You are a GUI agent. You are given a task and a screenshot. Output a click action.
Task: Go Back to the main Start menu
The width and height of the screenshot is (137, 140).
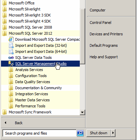pos(19,123)
